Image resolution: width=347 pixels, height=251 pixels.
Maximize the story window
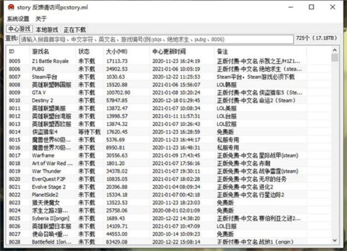pyautogui.click(x=312, y=8)
